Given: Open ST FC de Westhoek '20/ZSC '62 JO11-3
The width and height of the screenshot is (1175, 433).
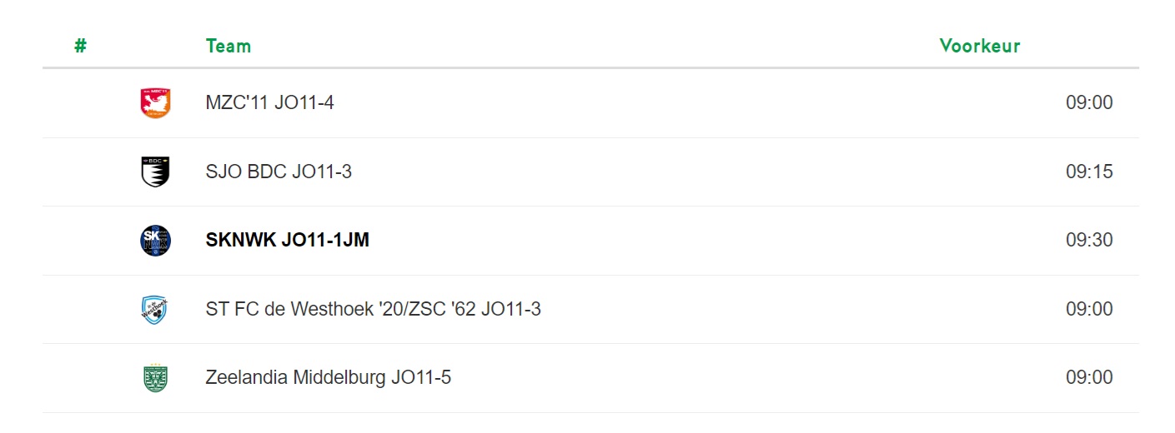Looking at the screenshot, I should tap(373, 309).
